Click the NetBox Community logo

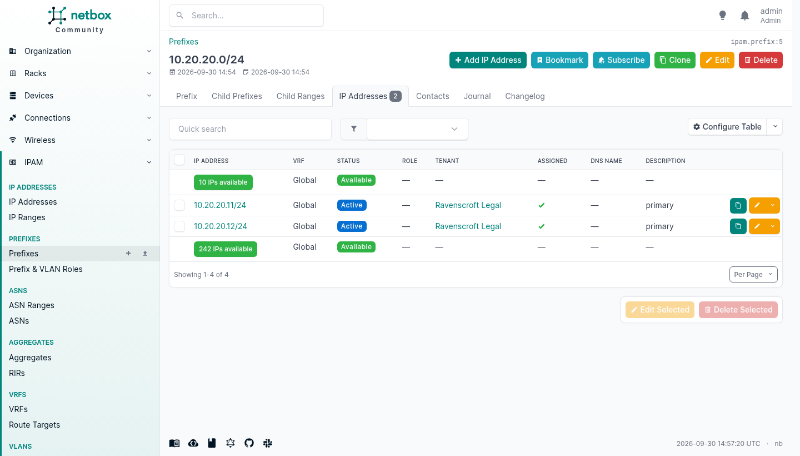79,20
